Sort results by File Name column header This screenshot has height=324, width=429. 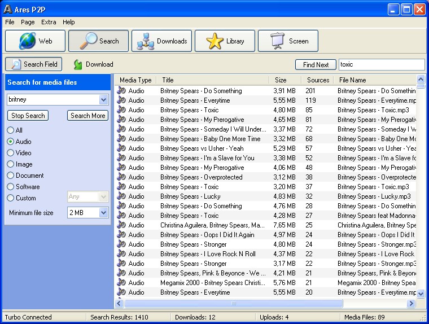(375, 80)
